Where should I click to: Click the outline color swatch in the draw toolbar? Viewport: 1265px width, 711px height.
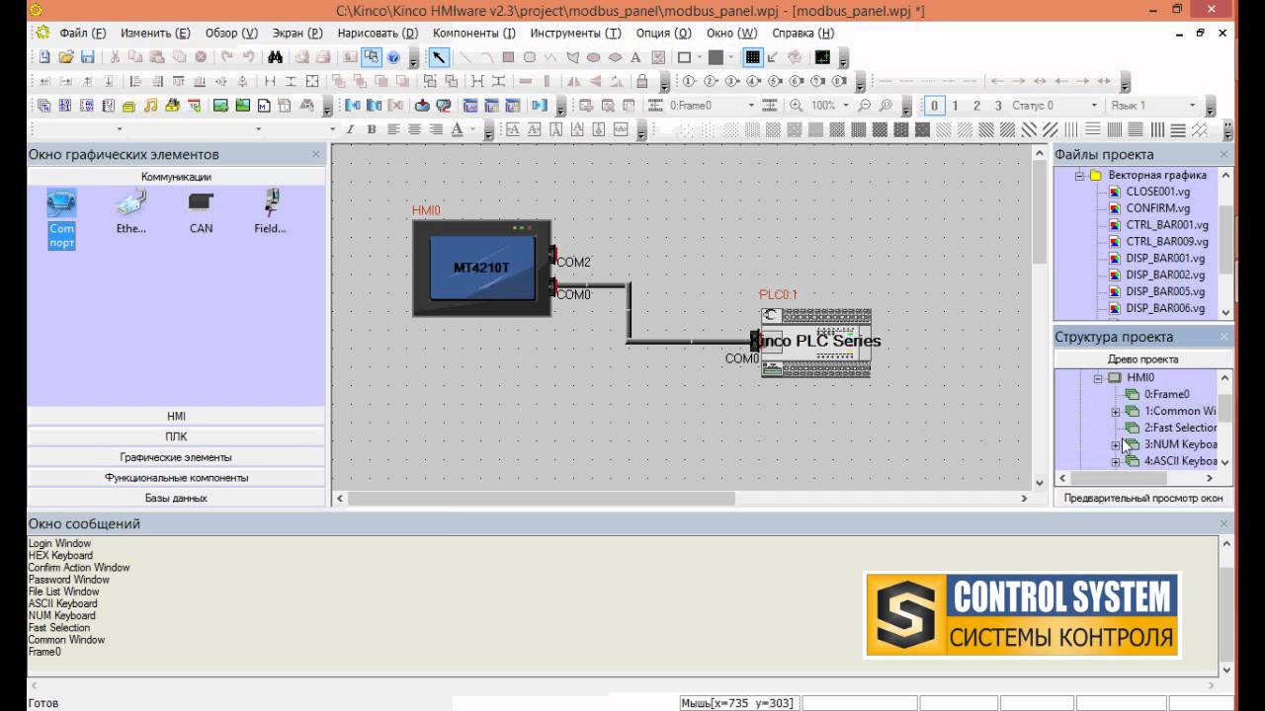click(684, 57)
